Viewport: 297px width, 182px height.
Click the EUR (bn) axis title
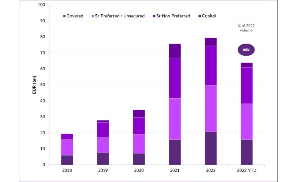coord(35,85)
